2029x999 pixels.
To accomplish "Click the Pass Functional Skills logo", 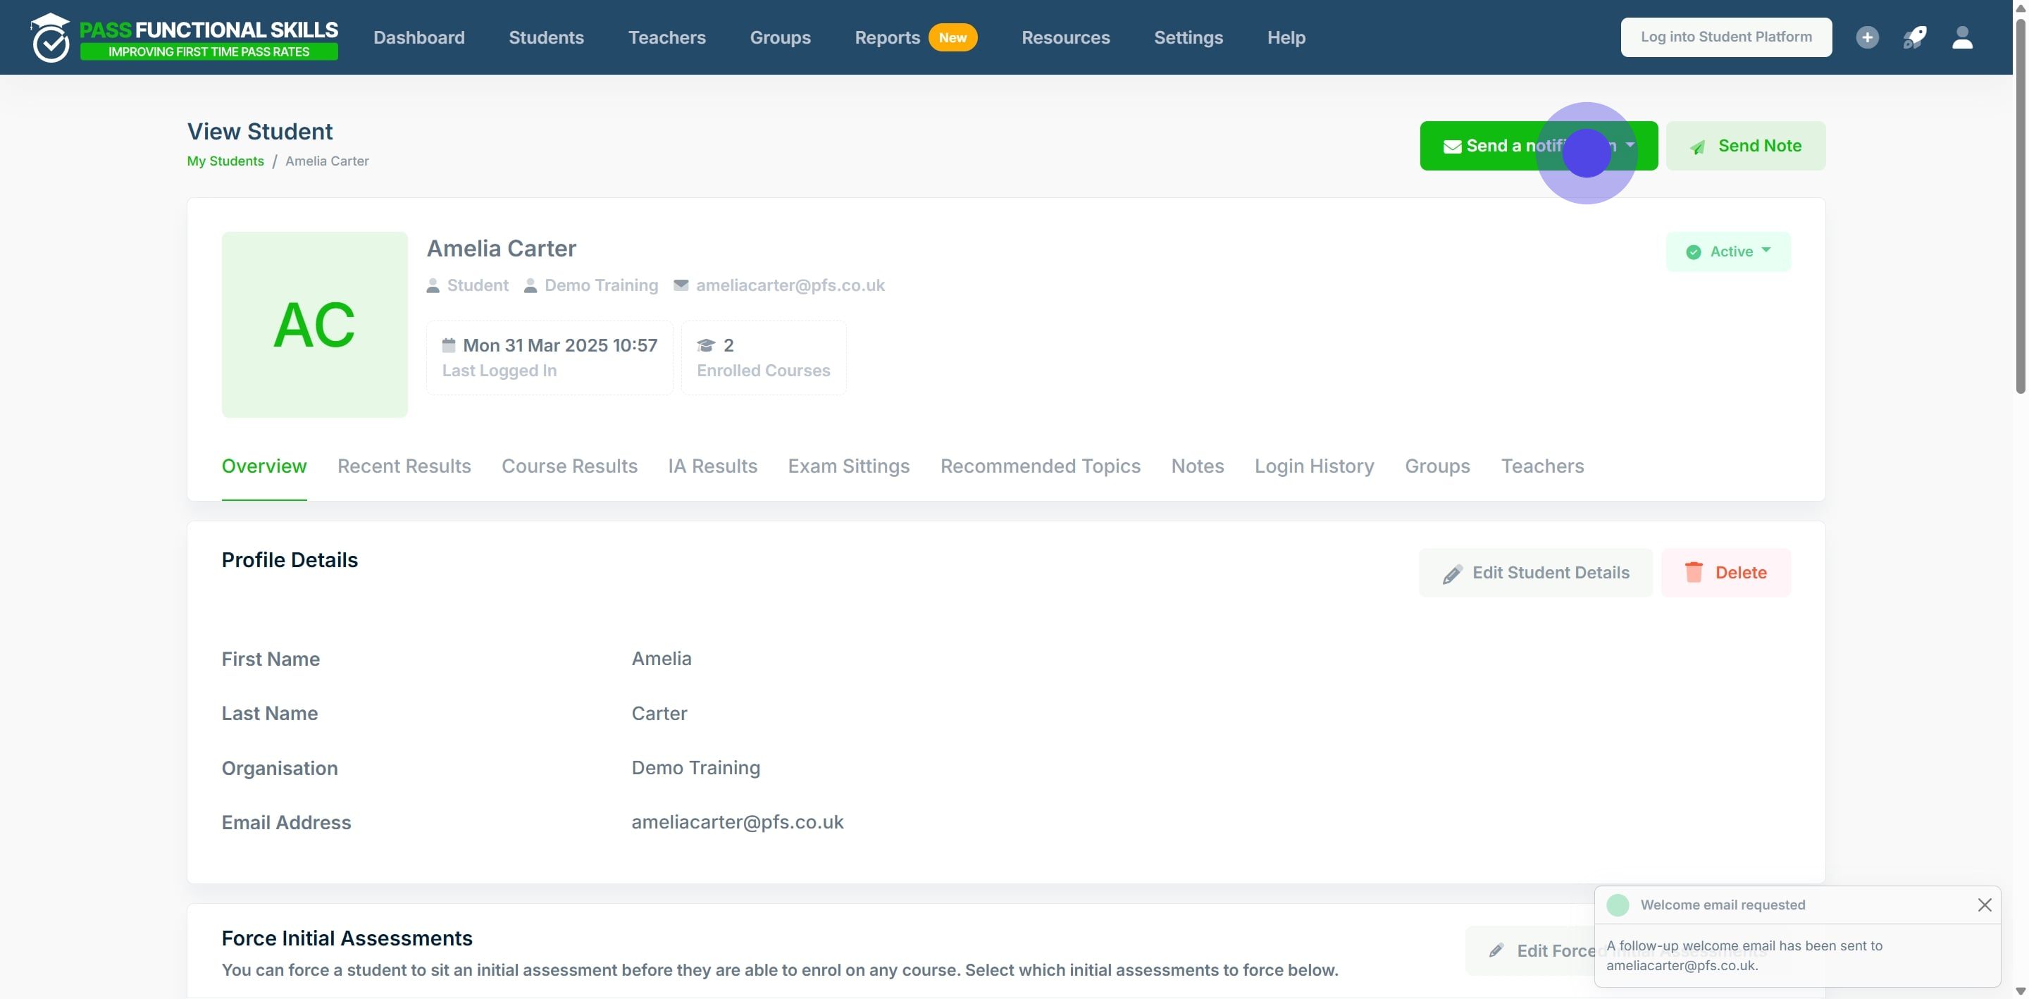I will (183, 38).
